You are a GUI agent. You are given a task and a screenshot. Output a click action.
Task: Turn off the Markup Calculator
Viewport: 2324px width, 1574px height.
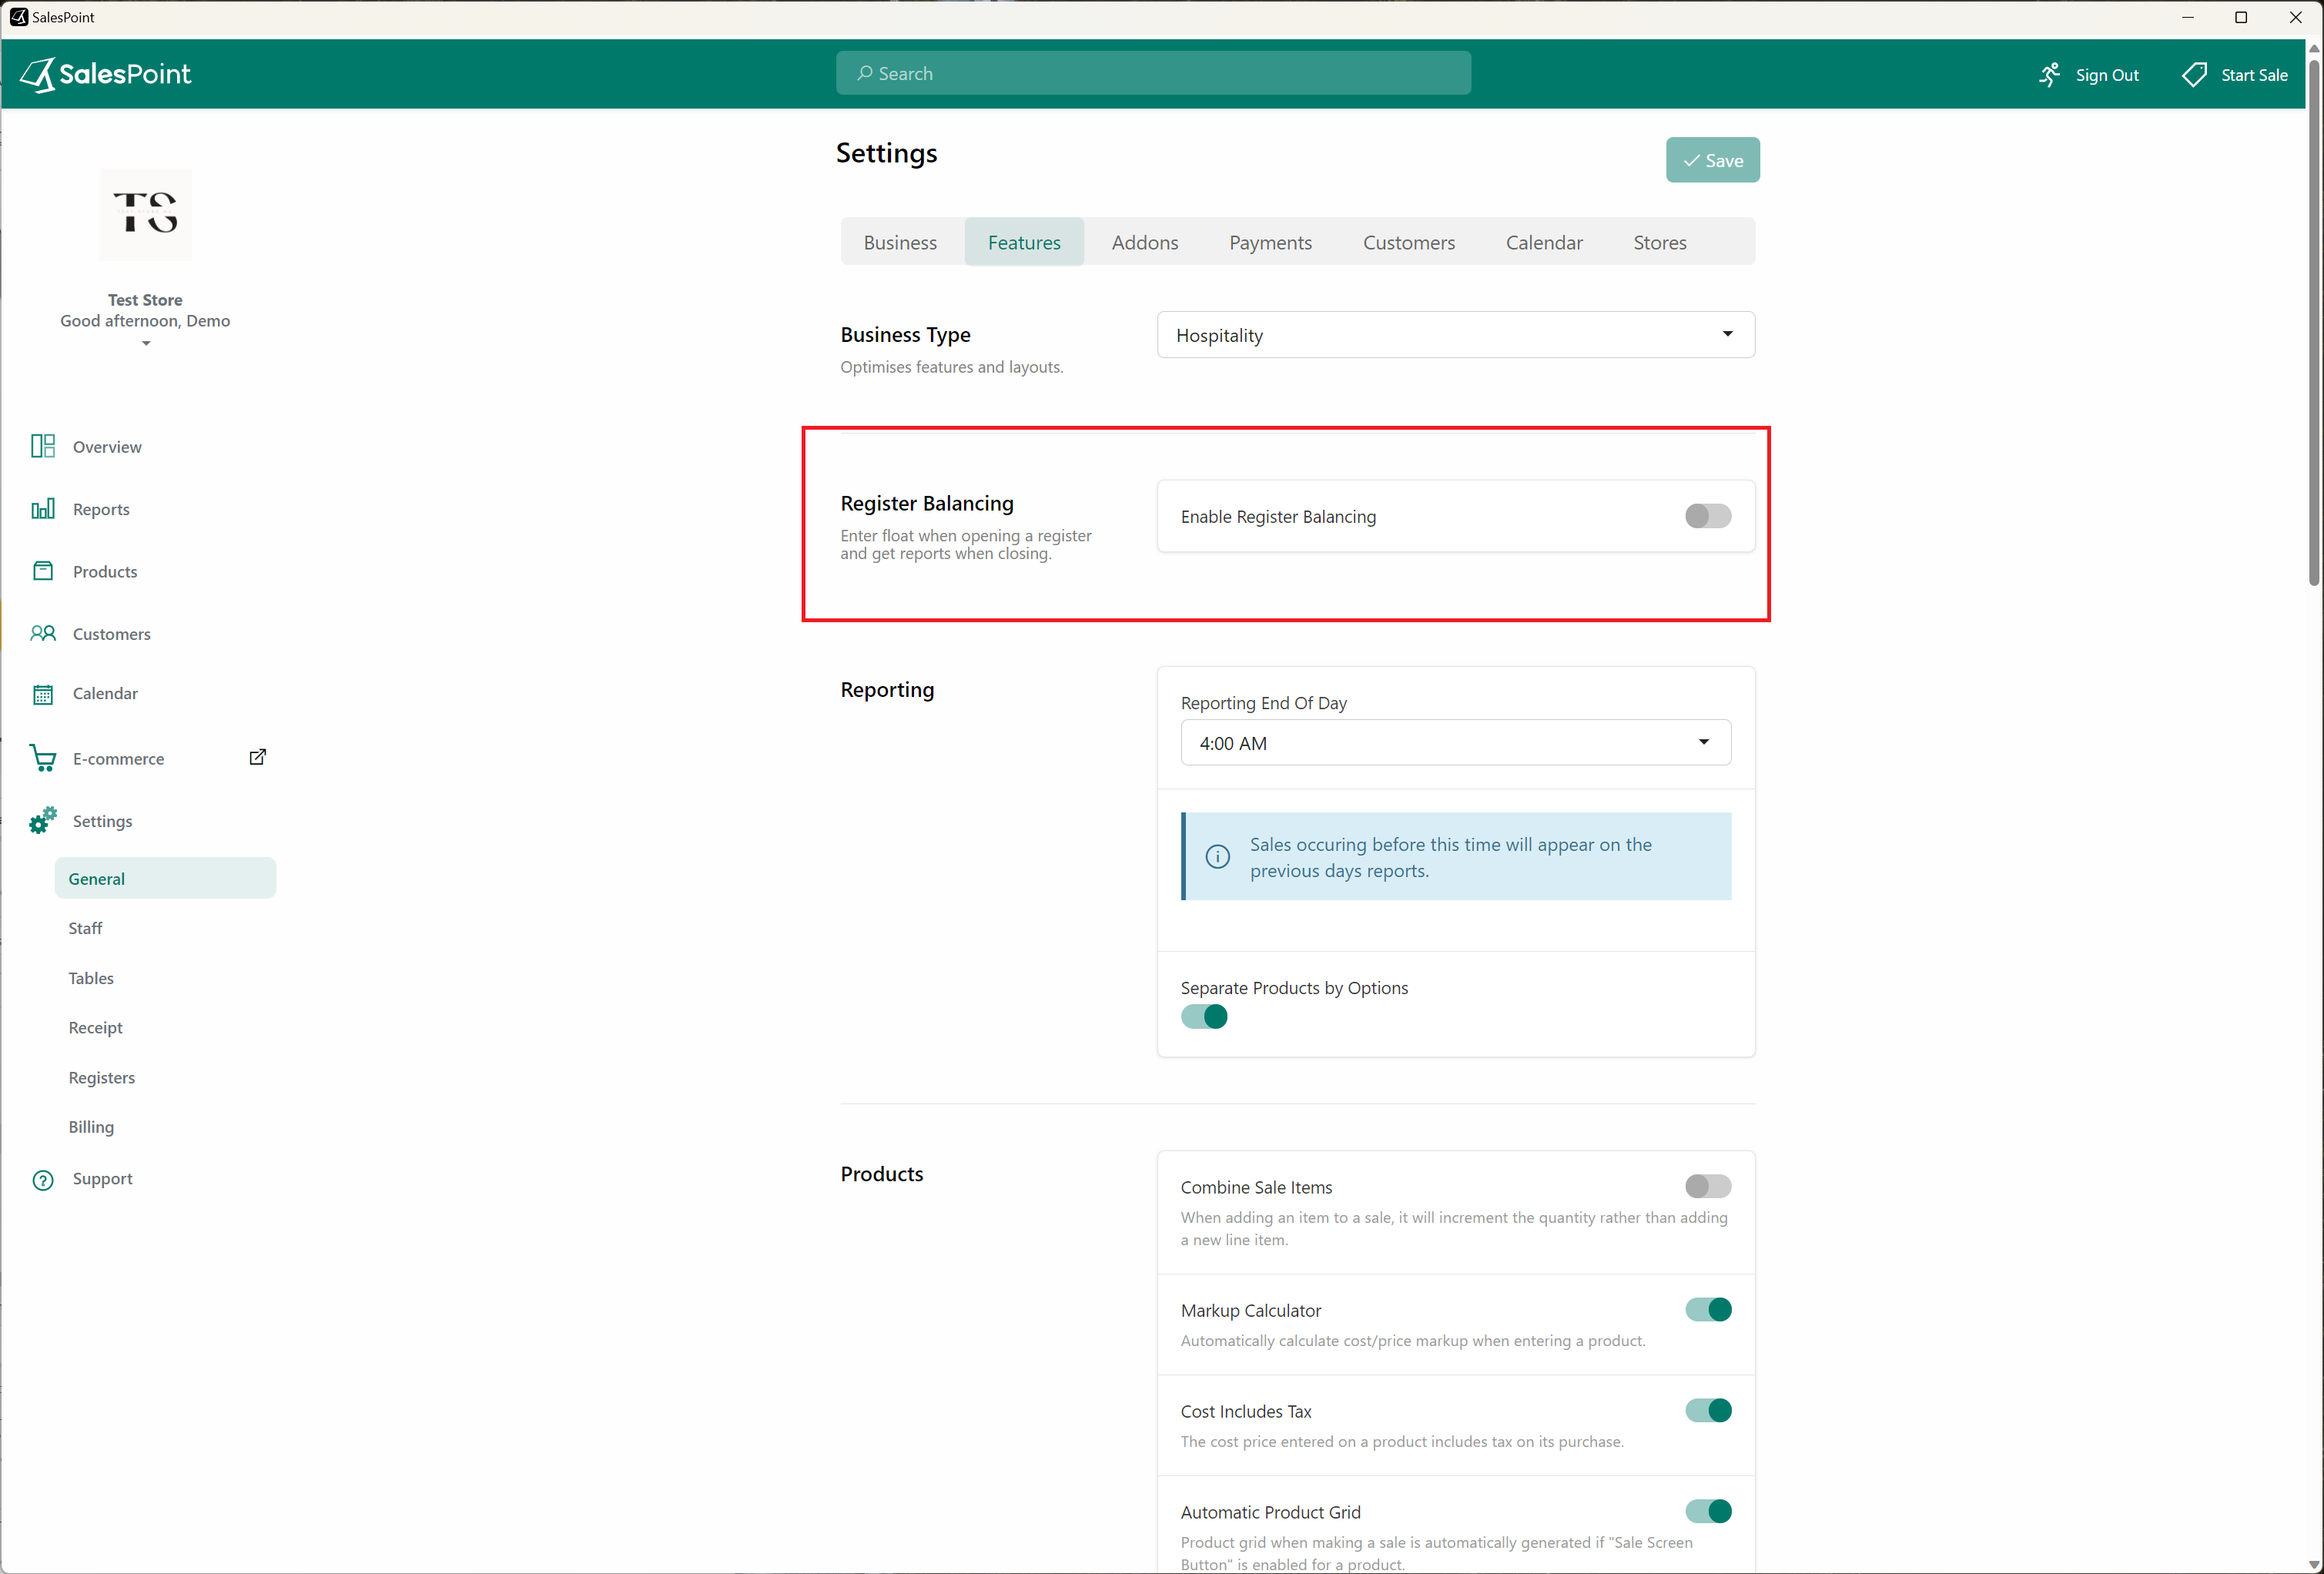pyautogui.click(x=1709, y=1310)
